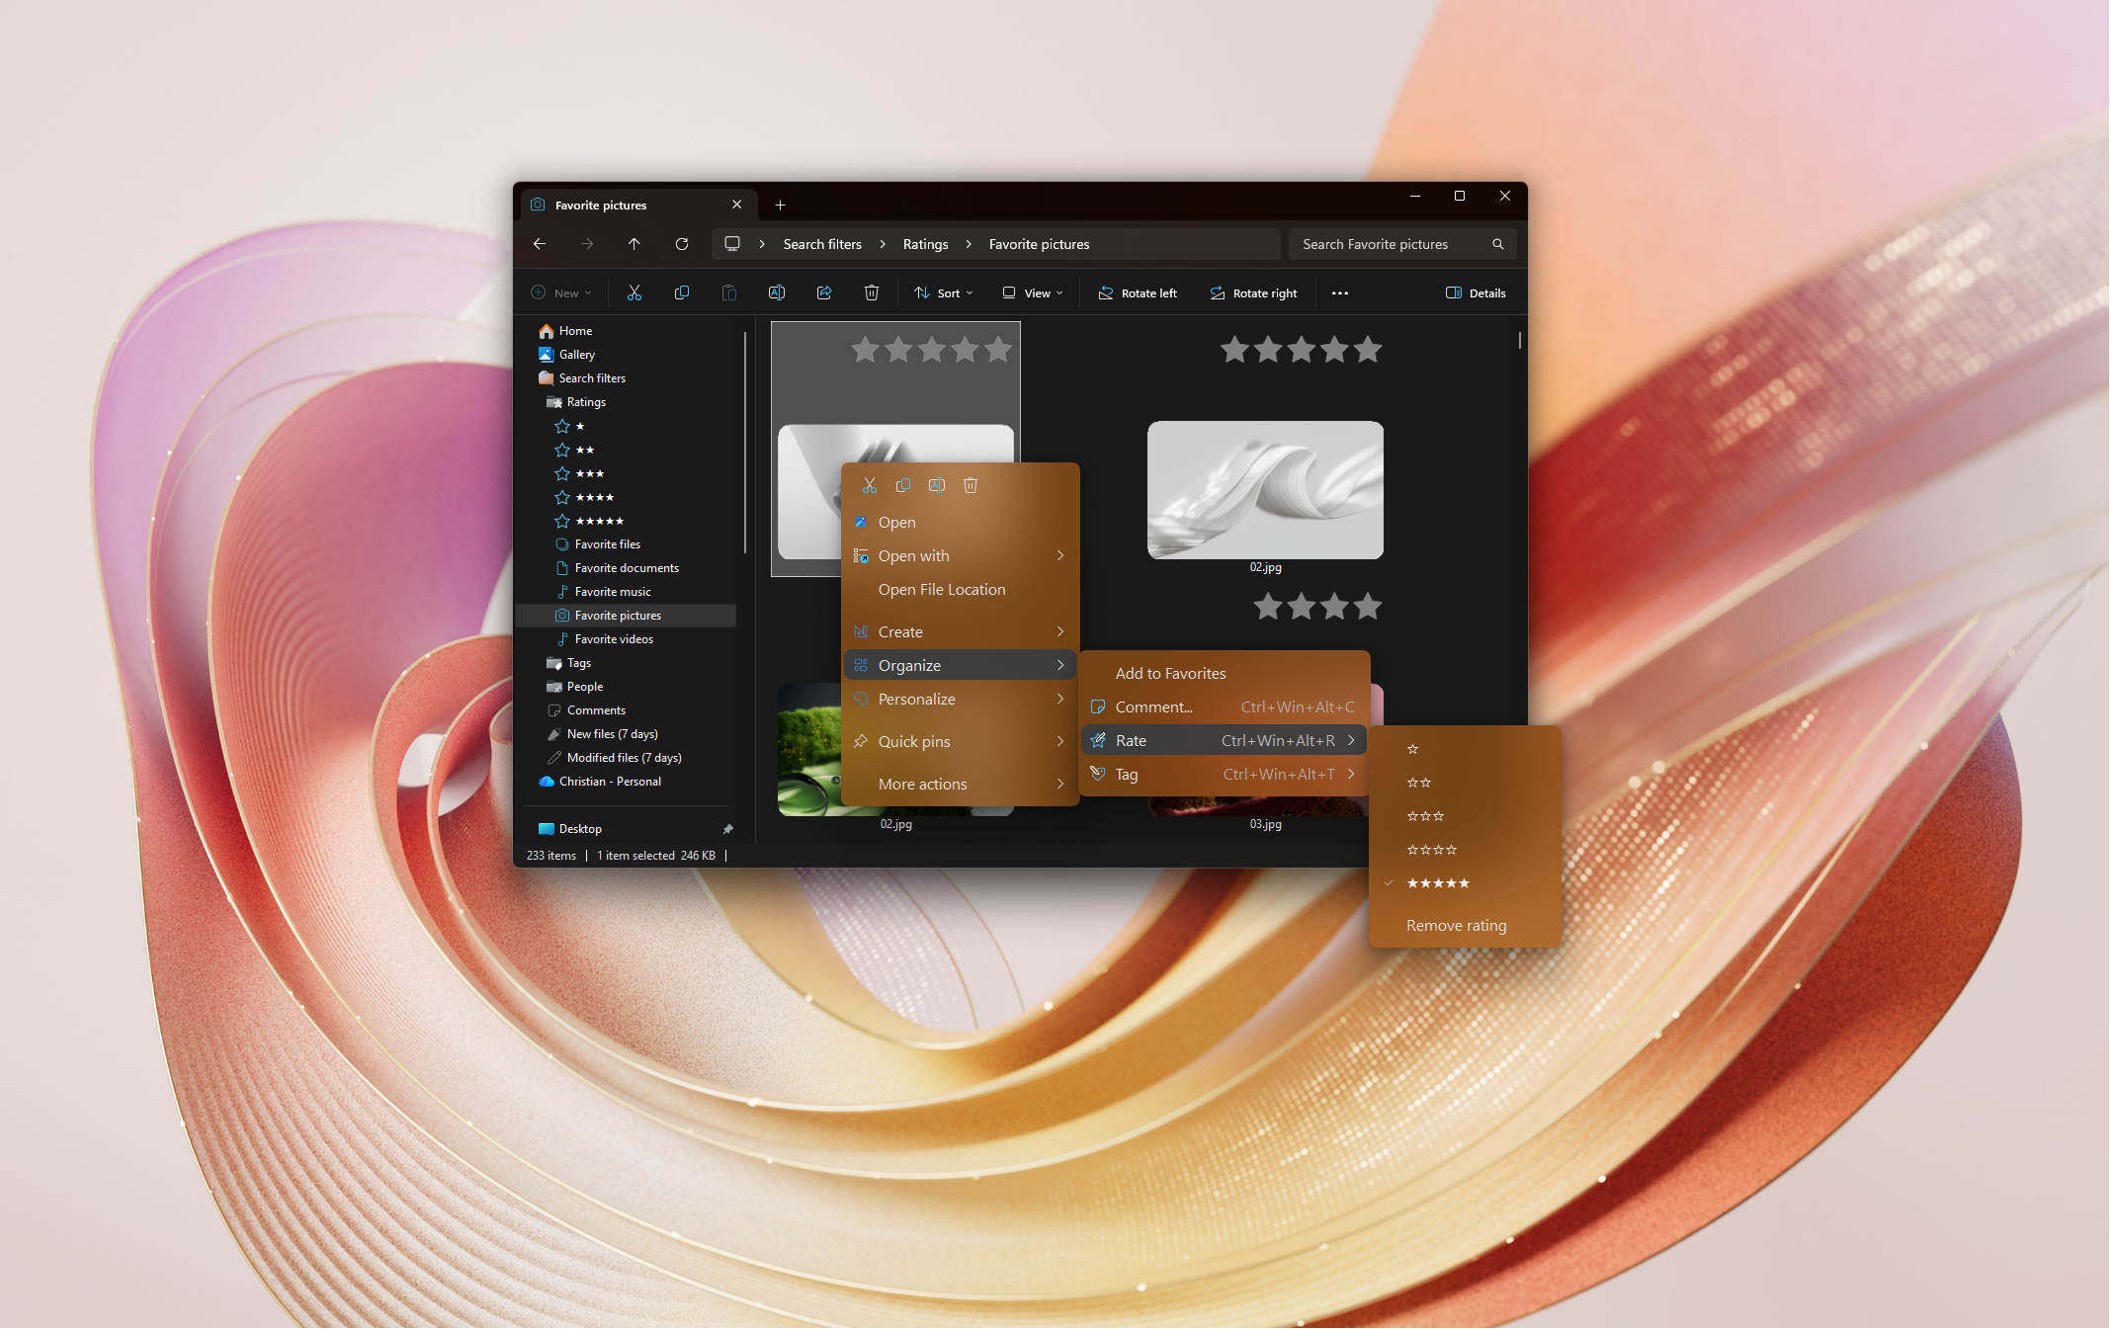2110x1329 pixels.
Task: Choose the one-star rating option
Action: (x=1466, y=749)
